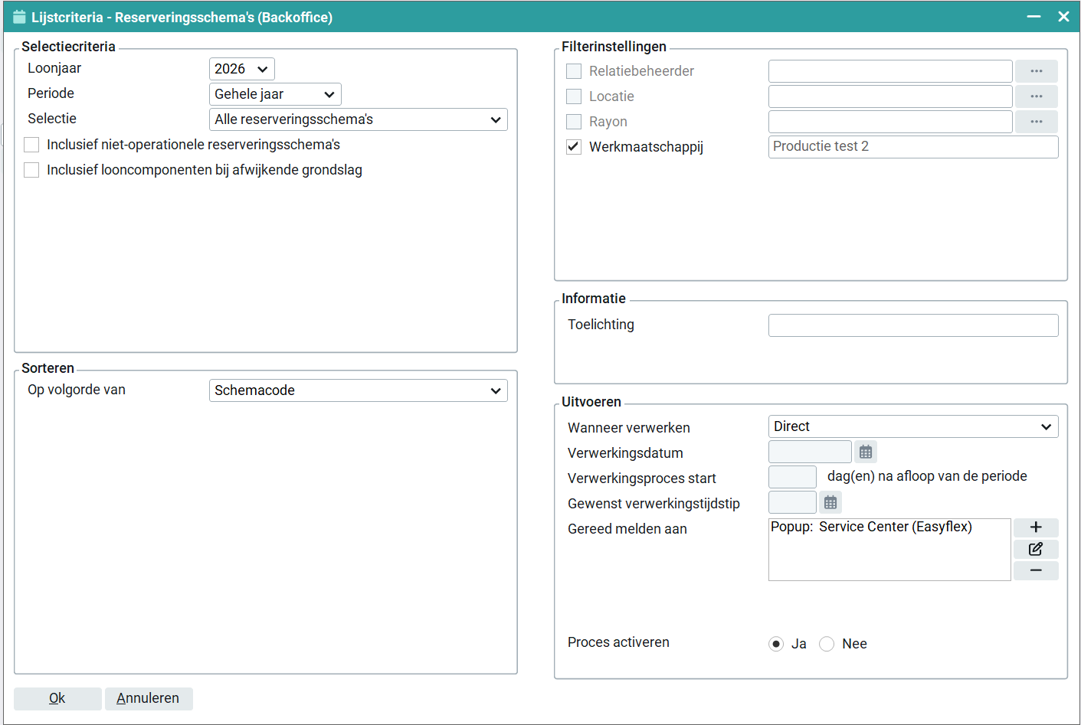Image resolution: width=1081 pixels, height=725 pixels.
Task: Select Ja for Proces activeren
Action: click(776, 644)
